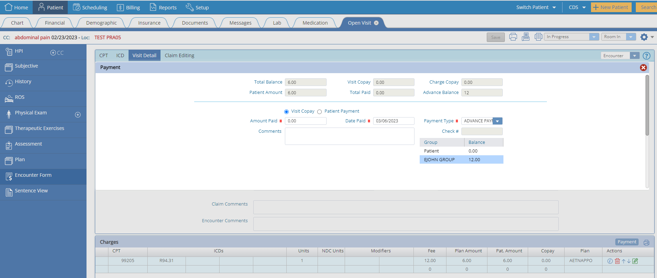Screen dimensions: 657x278
Task: Switch to the ICD sub-tab
Action: point(120,55)
